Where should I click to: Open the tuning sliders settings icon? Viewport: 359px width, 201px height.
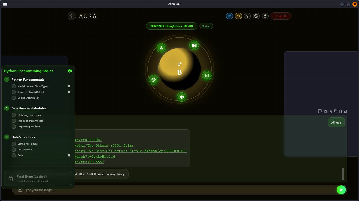coord(247,16)
